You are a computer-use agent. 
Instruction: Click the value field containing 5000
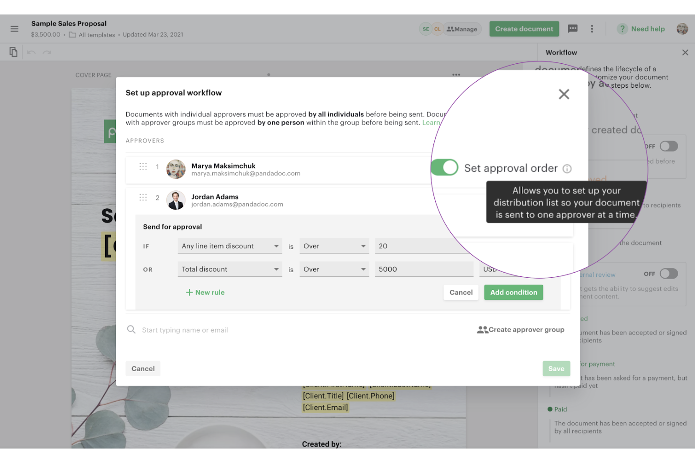(x=424, y=269)
